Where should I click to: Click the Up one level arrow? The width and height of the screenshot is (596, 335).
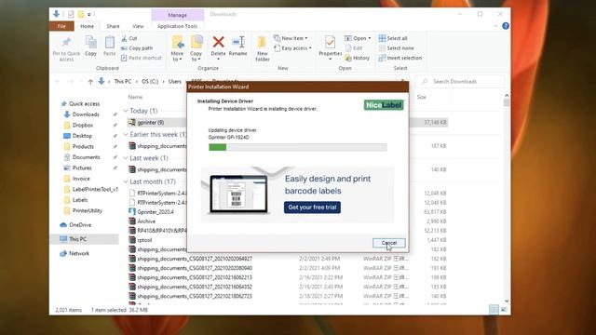[90, 81]
